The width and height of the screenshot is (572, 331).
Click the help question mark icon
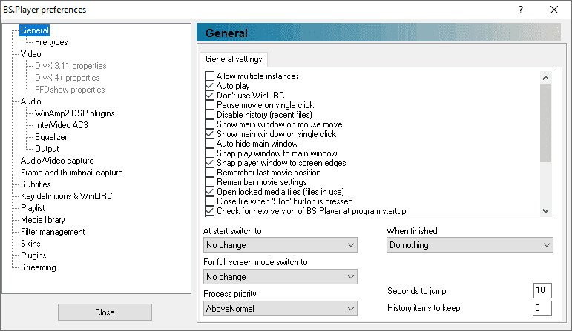tap(521, 10)
